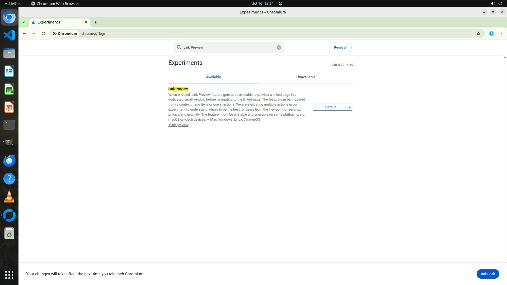
Task: Open a new tab with plus
Action: [x=96, y=22]
